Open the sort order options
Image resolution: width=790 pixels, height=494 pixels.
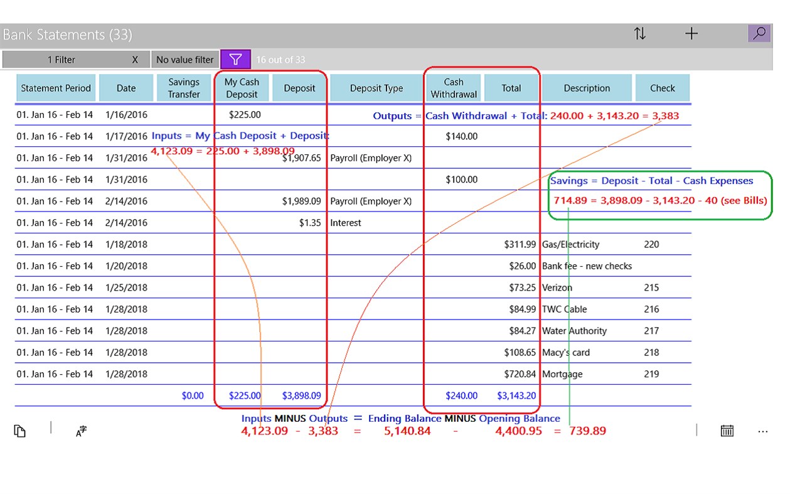point(640,34)
